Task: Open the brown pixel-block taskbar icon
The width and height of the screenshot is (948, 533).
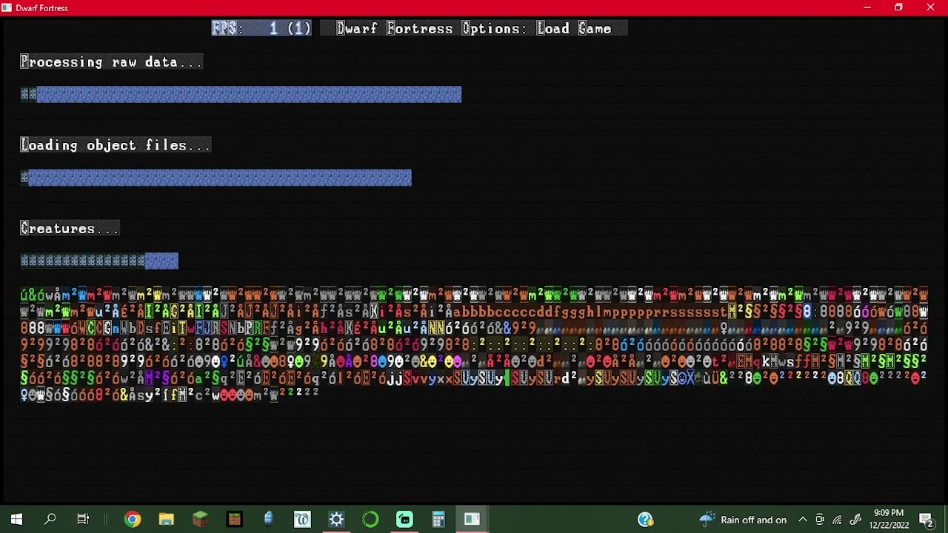Action: (234, 520)
